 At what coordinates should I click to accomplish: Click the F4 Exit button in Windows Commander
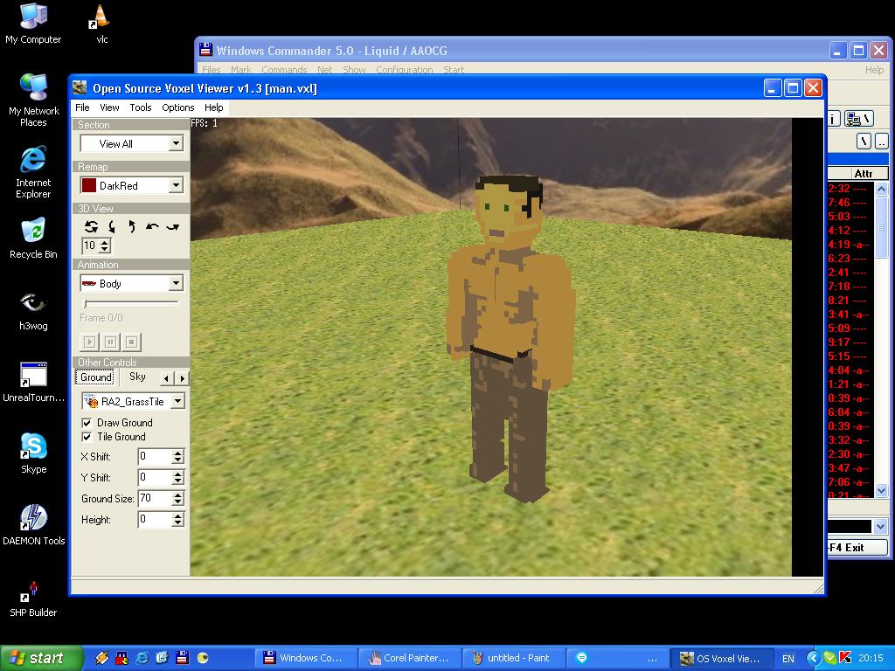(857, 547)
